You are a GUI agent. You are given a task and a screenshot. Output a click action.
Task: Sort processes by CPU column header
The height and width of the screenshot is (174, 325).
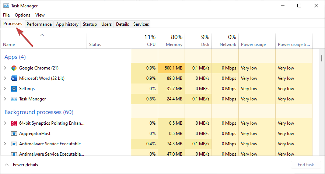(144, 41)
